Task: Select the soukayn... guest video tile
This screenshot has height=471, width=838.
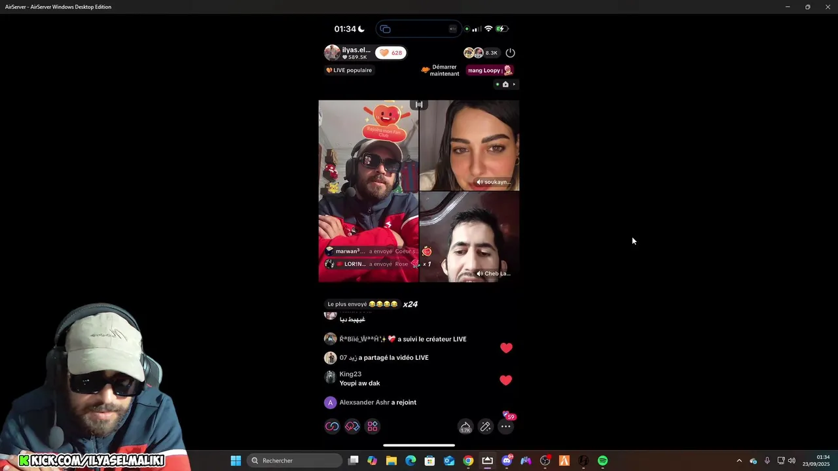Action: pos(469,145)
